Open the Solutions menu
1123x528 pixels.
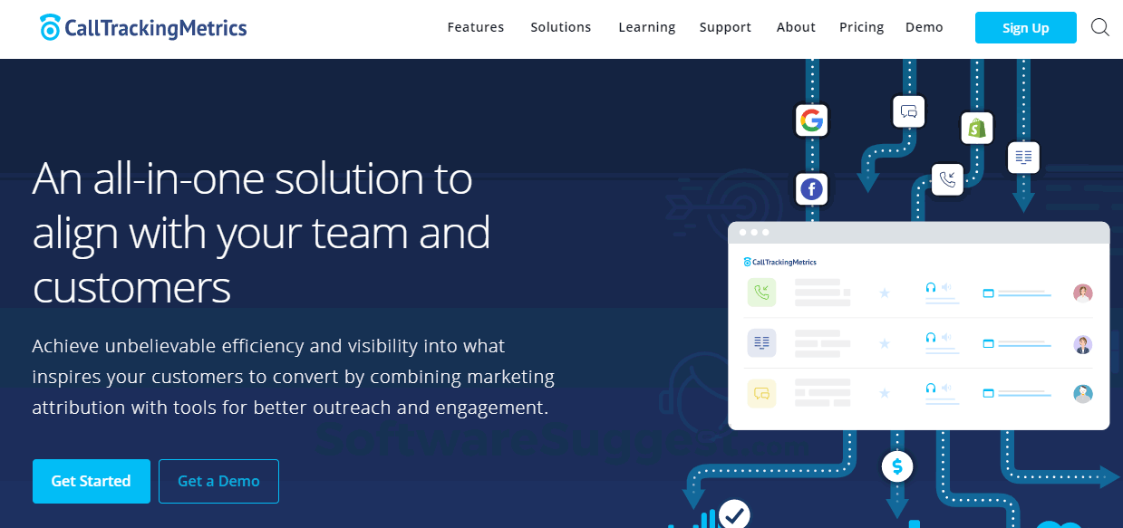click(561, 27)
